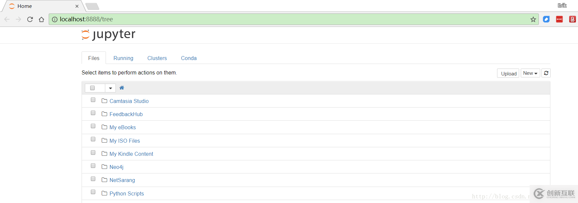Click the Upload button
Viewport: 578px width, 203px height.
coord(509,73)
